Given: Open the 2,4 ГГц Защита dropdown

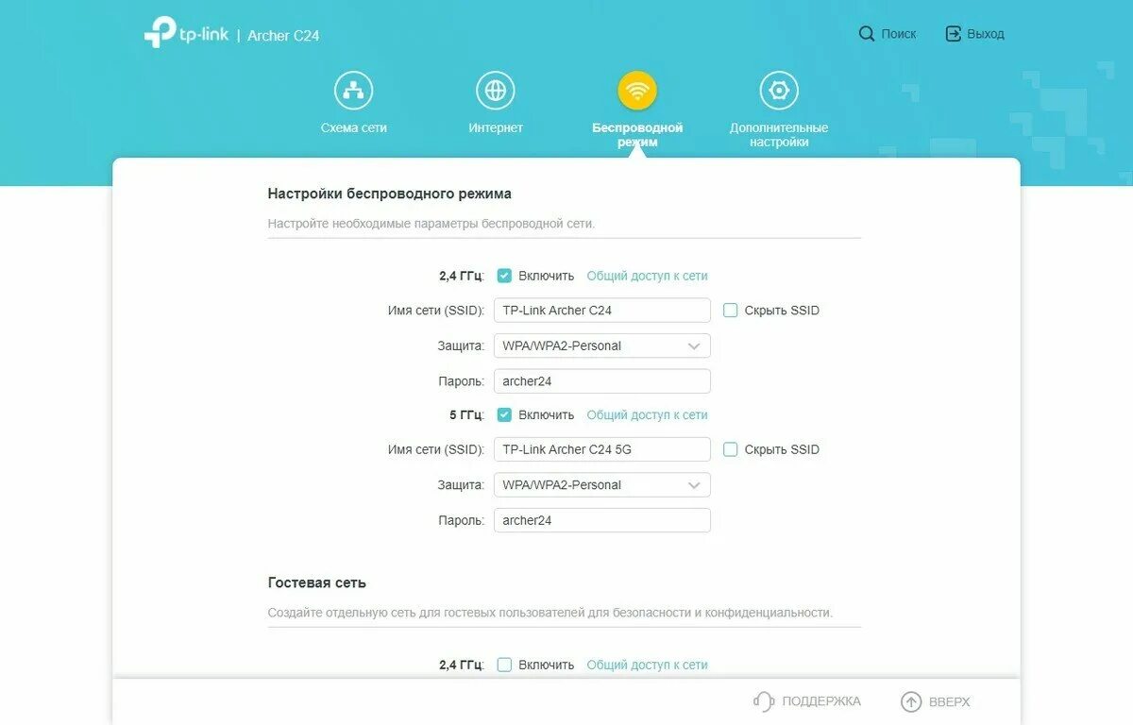Looking at the screenshot, I should click(x=602, y=346).
